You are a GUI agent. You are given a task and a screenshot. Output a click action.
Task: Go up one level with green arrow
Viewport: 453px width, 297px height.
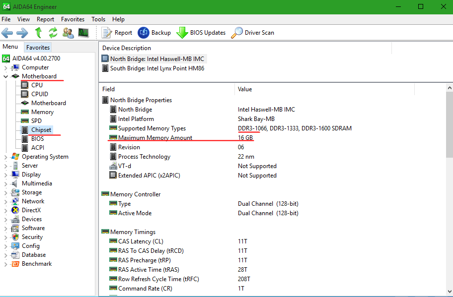click(38, 33)
